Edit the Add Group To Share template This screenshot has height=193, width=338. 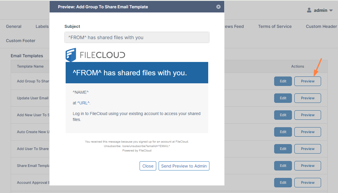(283, 81)
